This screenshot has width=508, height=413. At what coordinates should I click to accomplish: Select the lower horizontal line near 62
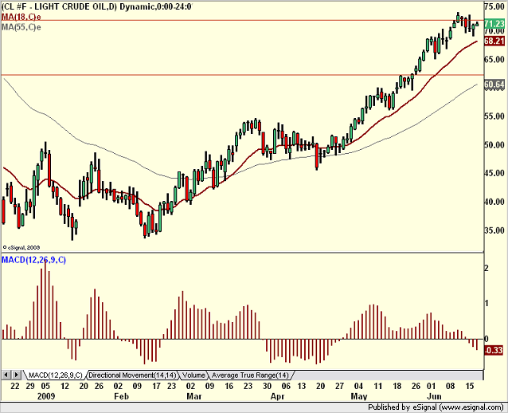tap(242, 75)
